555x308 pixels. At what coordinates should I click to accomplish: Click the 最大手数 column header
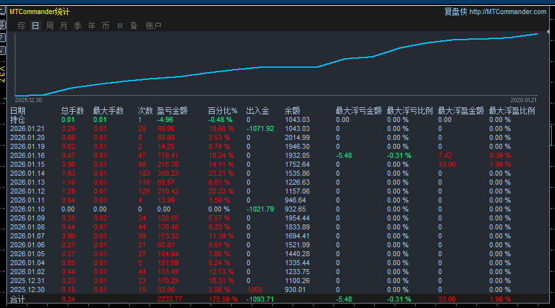(x=109, y=111)
